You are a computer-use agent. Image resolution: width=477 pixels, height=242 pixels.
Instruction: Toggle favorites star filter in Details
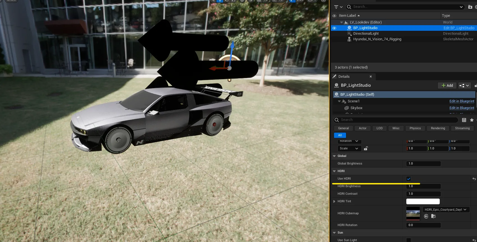click(x=472, y=120)
